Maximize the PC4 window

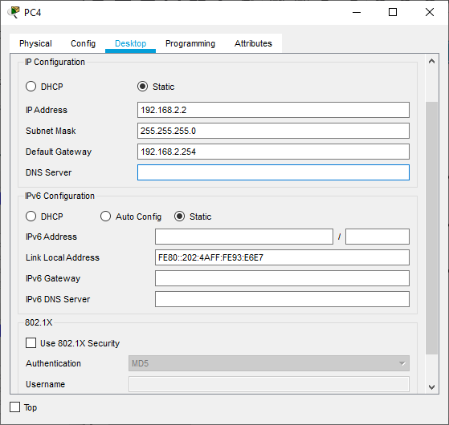[x=393, y=12]
